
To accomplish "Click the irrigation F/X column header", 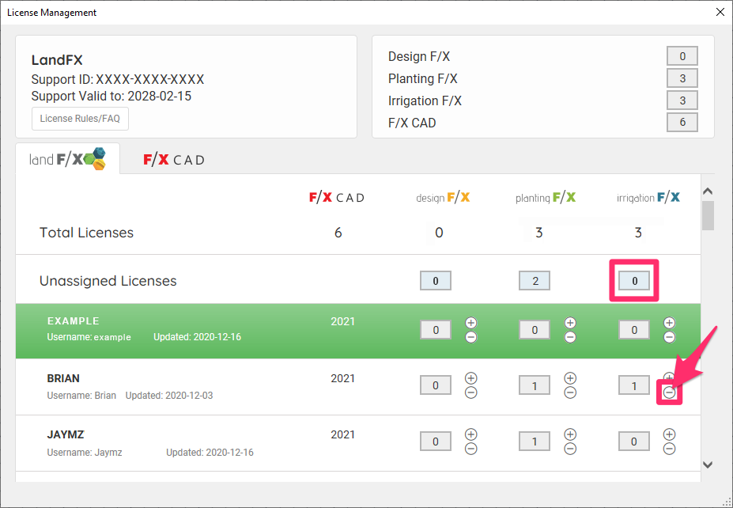I will 648,197.
